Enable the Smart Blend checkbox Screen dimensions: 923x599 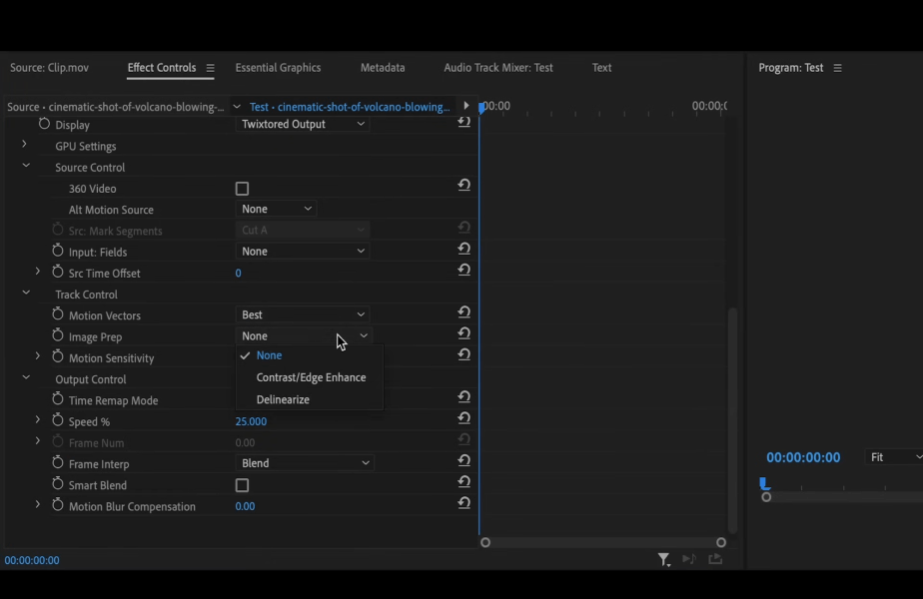242,485
